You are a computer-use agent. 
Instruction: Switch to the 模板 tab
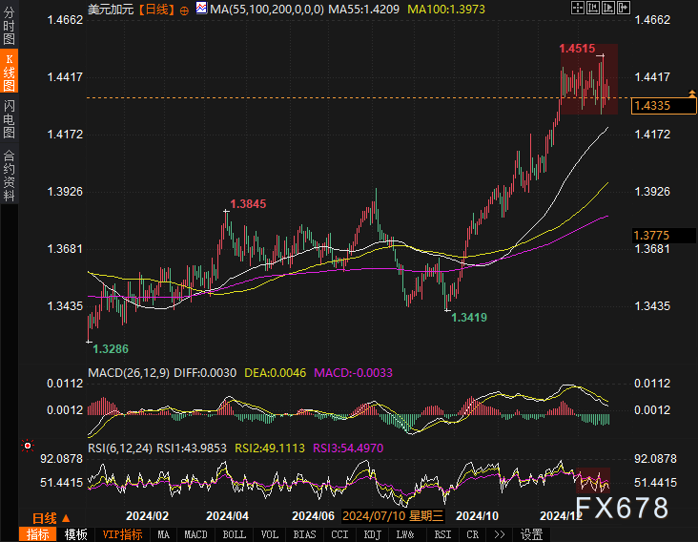[x=75, y=534]
